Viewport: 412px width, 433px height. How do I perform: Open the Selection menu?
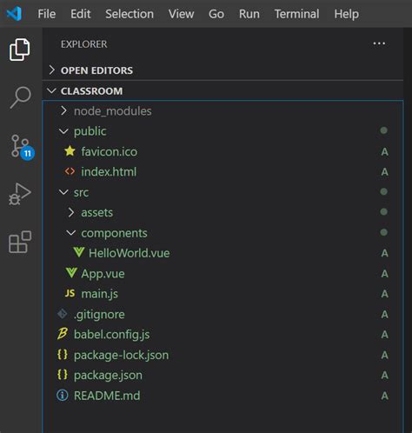click(x=130, y=14)
